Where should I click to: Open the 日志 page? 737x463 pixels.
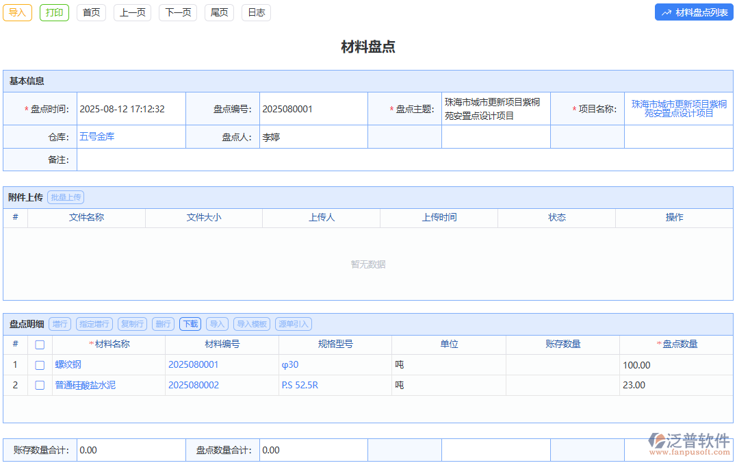click(256, 12)
